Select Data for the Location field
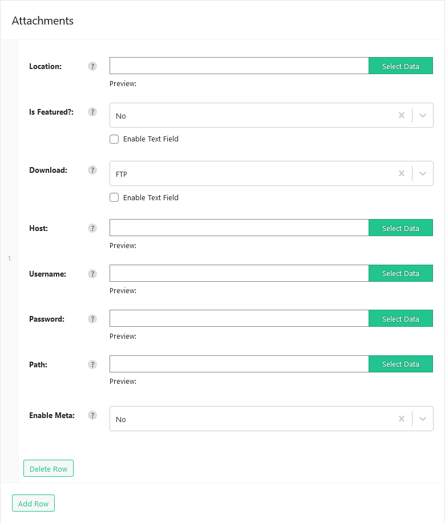Image resolution: width=445 pixels, height=523 pixels. 400,66
